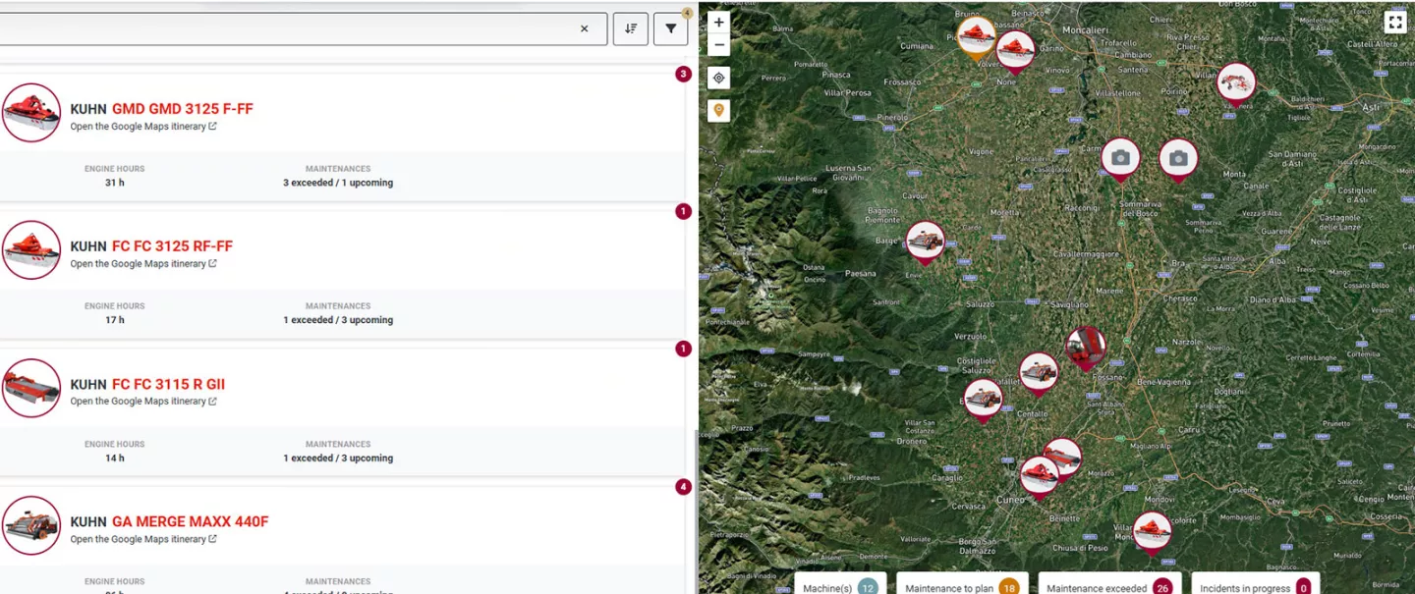Click the '14 h' engine hours value
The height and width of the screenshot is (594, 1415).
point(115,459)
